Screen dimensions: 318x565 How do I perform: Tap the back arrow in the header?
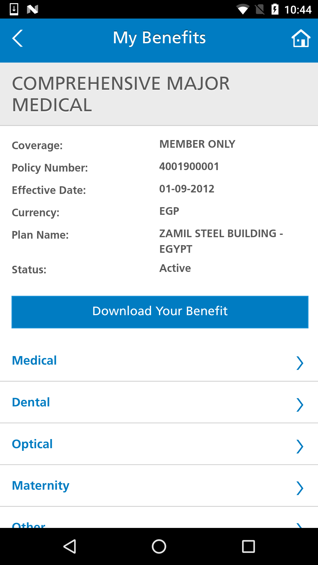(17, 38)
